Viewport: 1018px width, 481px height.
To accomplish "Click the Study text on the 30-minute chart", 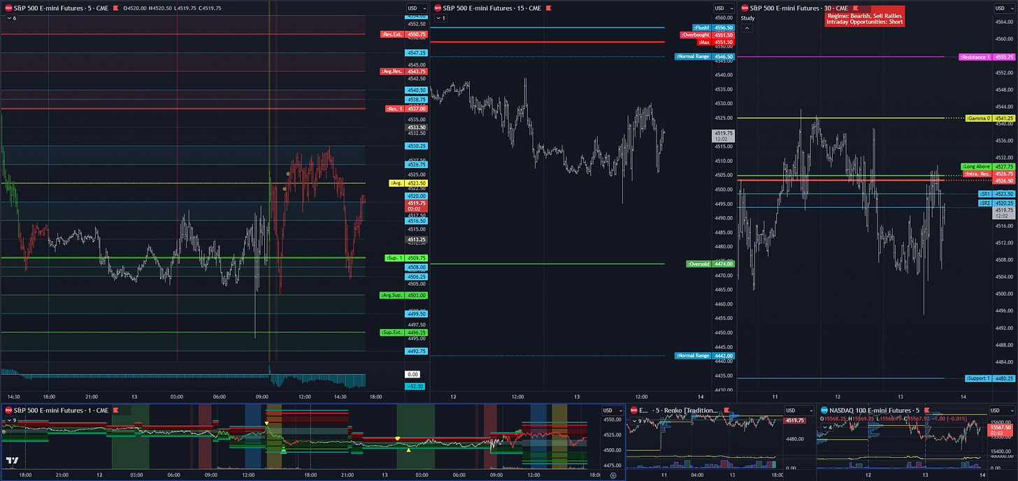I will click(749, 18).
